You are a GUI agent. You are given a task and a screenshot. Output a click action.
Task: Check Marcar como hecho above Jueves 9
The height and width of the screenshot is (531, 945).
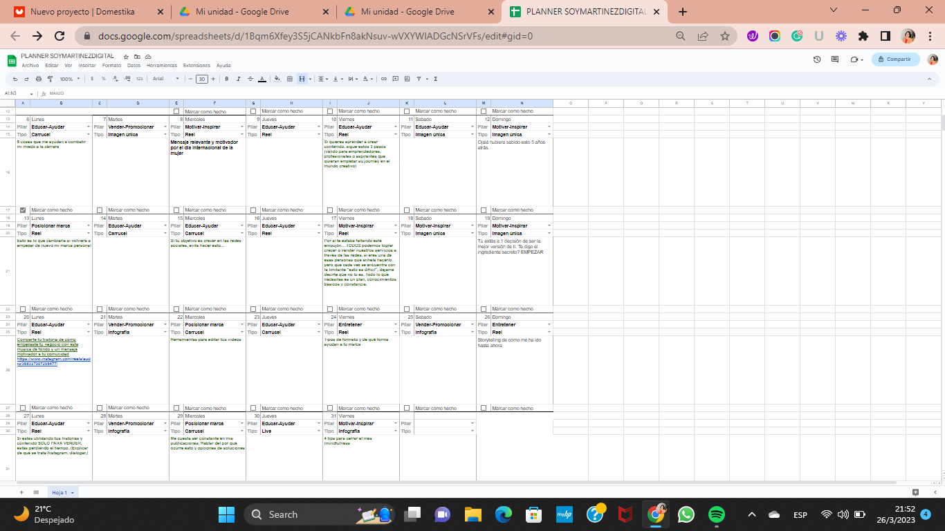(253, 111)
